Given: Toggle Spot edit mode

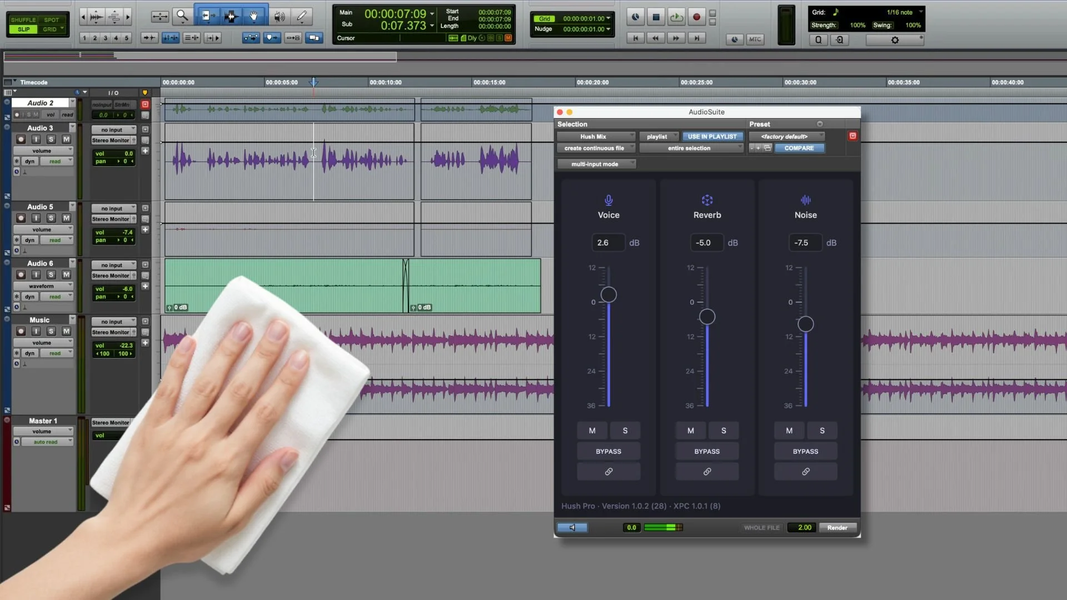Looking at the screenshot, I should tap(52, 20).
